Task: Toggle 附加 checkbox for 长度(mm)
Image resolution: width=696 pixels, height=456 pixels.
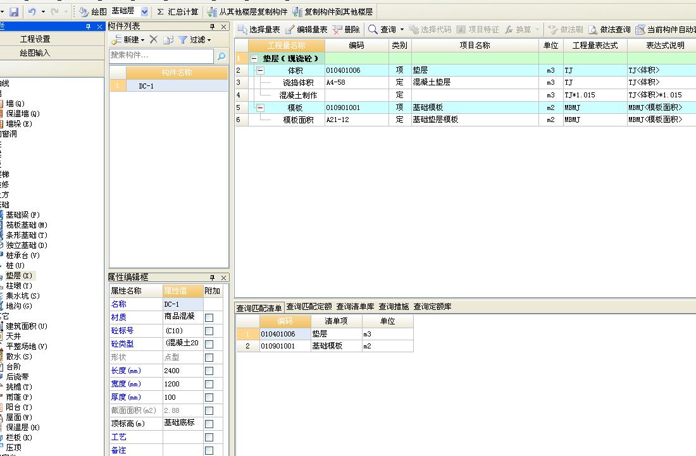Action: tap(209, 371)
